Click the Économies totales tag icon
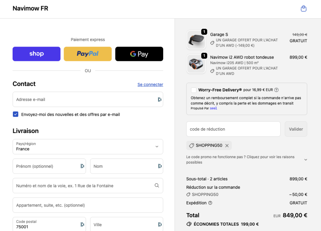321x231 pixels. [x=189, y=224]
